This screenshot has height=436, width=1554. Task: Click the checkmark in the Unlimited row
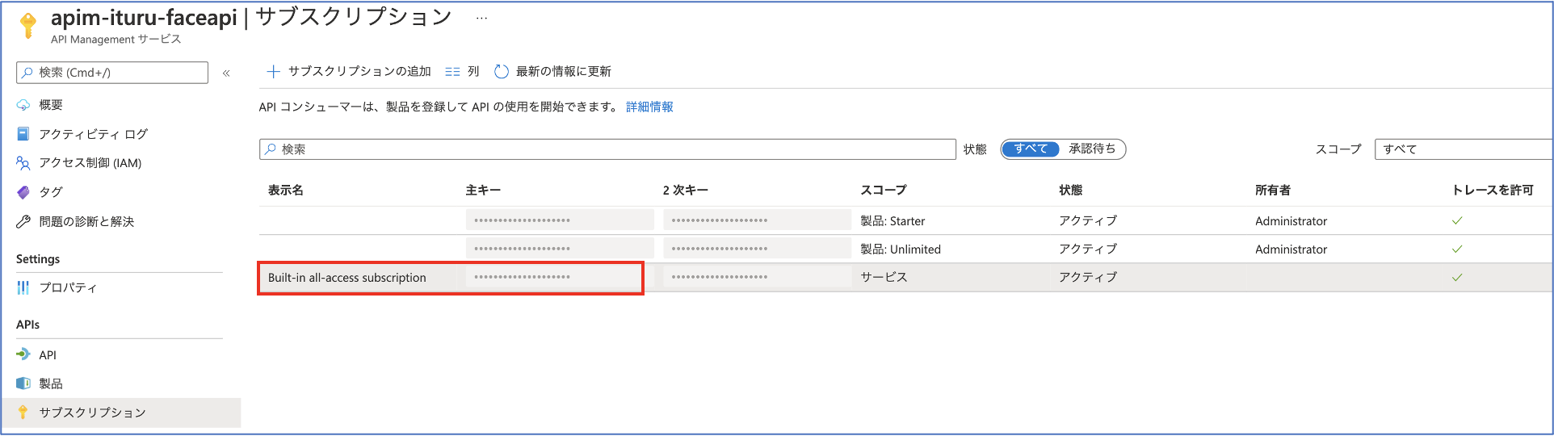click(1457, 249)
